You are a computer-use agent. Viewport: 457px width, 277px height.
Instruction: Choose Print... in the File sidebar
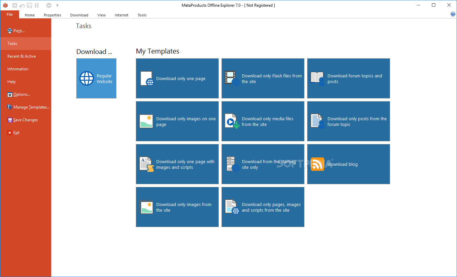pos(26,31)
